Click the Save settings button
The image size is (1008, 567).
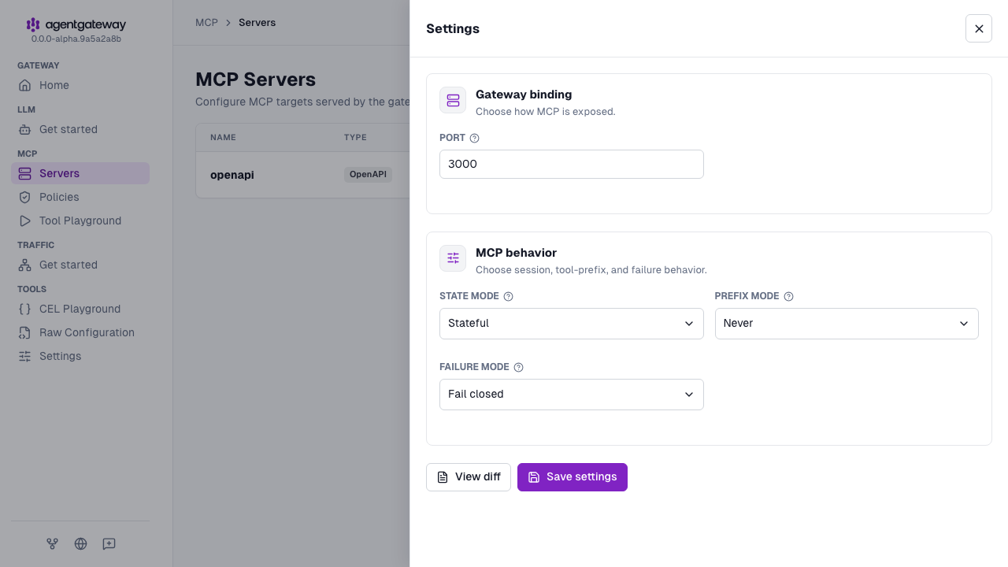(x=573, y=477)
